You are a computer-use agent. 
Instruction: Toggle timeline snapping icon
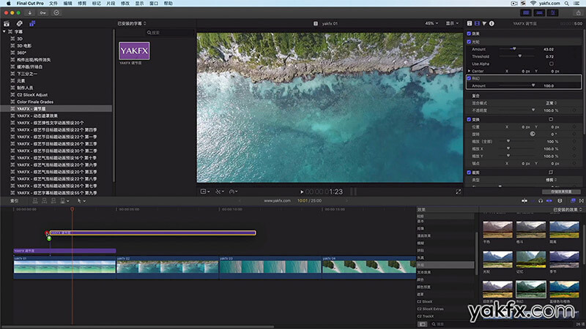tap(549, 200)
